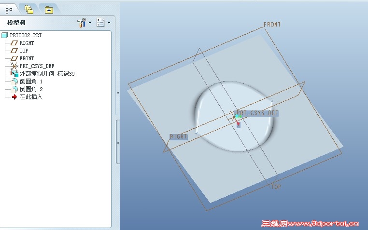Select the FRONT datum plane tree item
The width and height of the screenshot is (368, 230).
[x=27, y=58]
